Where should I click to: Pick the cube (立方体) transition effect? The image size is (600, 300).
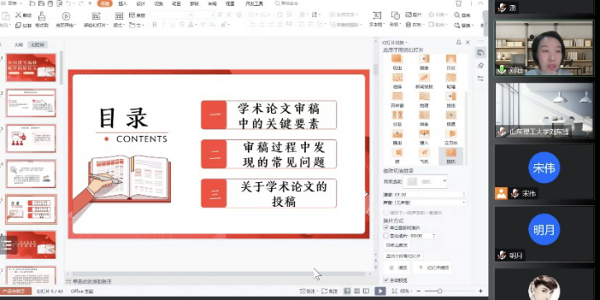[x=450, y=137]
